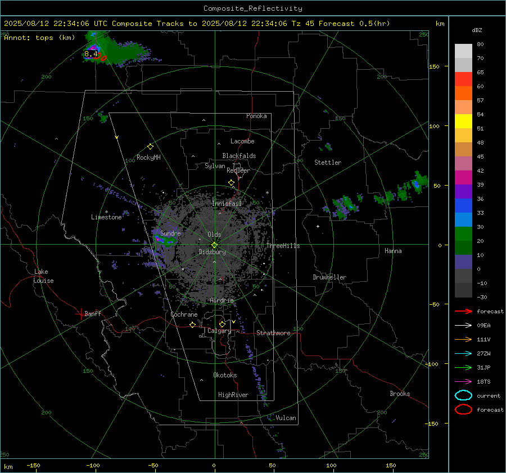Click the Blackfalds city label

(x=239, y=156)
